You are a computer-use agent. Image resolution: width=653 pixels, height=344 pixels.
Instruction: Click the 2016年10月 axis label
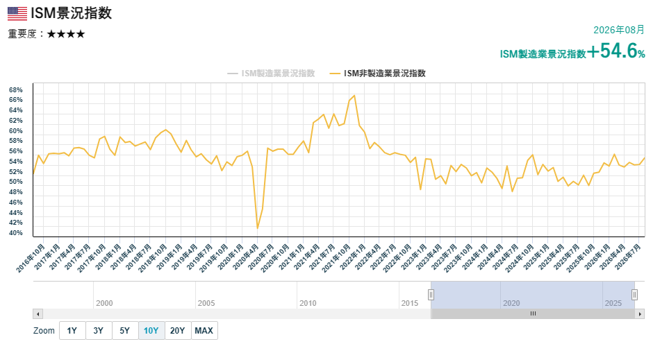[x=30, y=257]
